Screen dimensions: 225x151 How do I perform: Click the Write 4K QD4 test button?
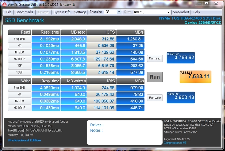point(19,101)
